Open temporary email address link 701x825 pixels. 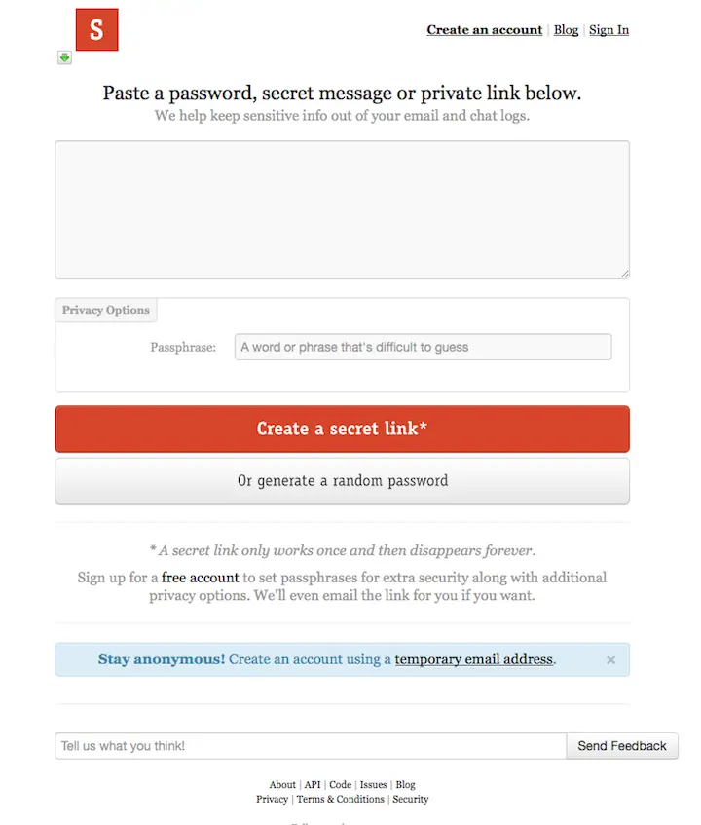474,659
